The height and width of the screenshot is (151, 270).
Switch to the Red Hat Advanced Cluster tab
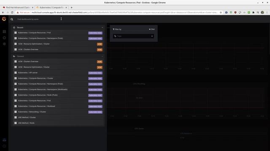(x=18, y=8)
